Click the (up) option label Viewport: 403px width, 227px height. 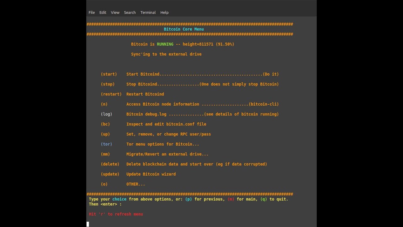coord(105,134)
